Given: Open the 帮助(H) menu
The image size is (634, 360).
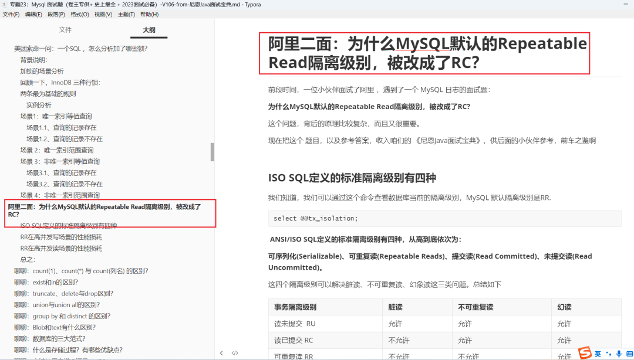Looking at the screenshot, I should coord(150,15).
